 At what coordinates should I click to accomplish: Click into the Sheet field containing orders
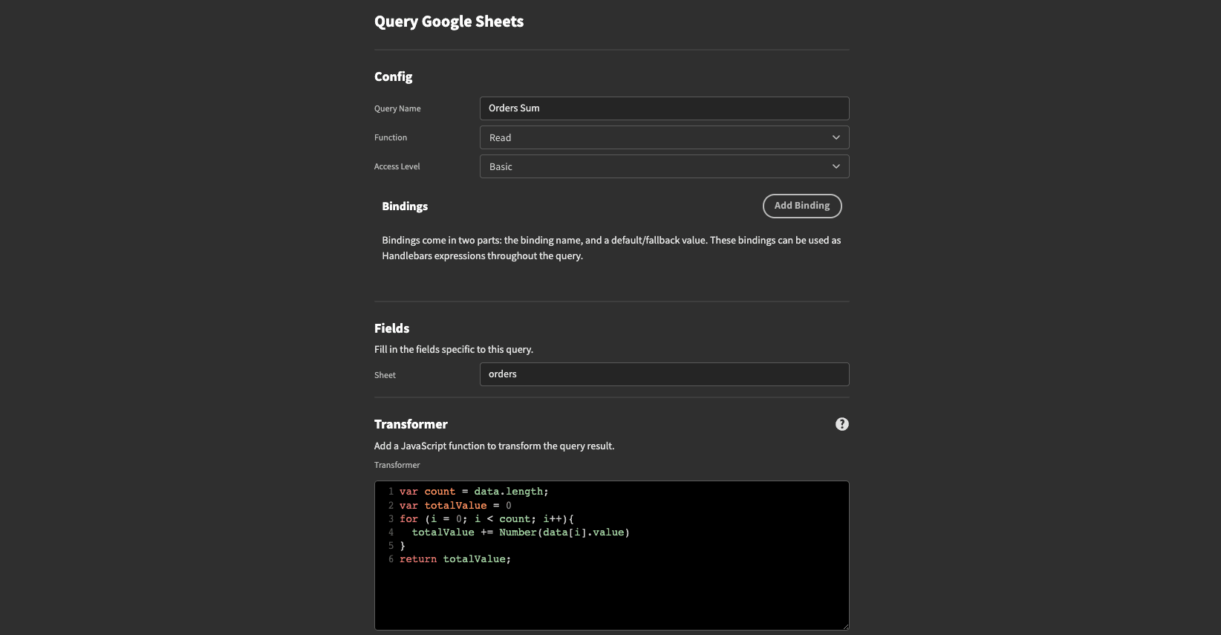tap(664, 374)
